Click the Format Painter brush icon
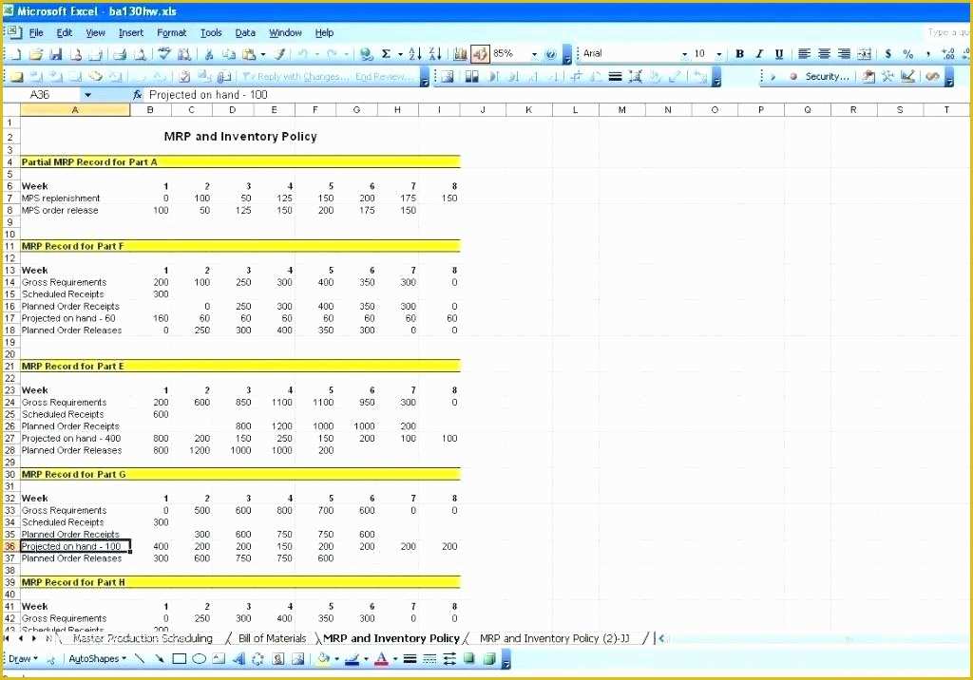Viewport: 973px width, 680px height. tap(280, 54)
